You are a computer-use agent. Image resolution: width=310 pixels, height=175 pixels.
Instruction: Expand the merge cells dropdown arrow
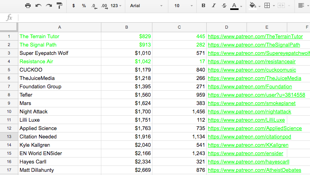[x=289, y=6]
